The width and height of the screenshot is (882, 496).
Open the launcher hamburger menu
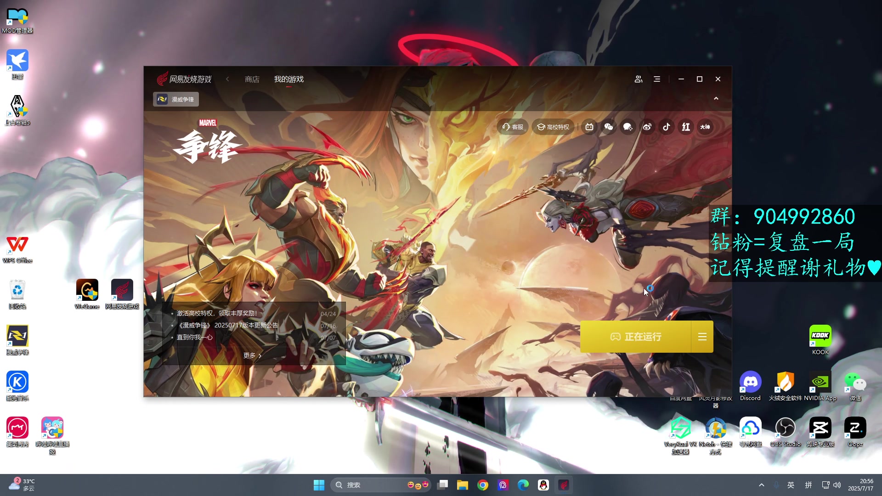(x=657, y=79)
